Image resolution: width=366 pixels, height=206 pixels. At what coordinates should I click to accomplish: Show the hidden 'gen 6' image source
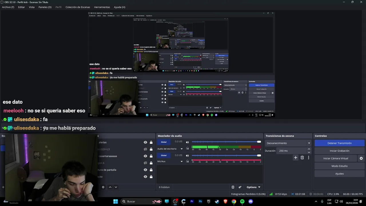[146, 163]
